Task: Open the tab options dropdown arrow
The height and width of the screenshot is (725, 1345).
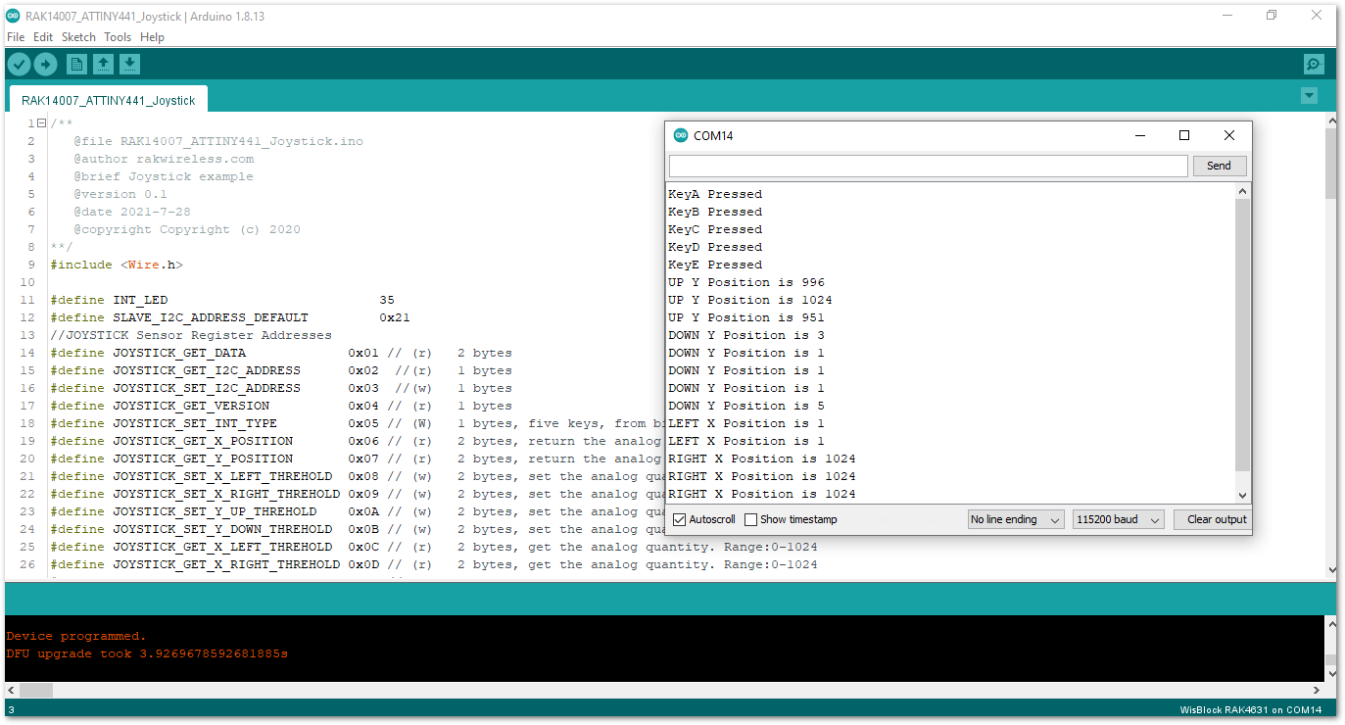Action: click(1309, 95)
